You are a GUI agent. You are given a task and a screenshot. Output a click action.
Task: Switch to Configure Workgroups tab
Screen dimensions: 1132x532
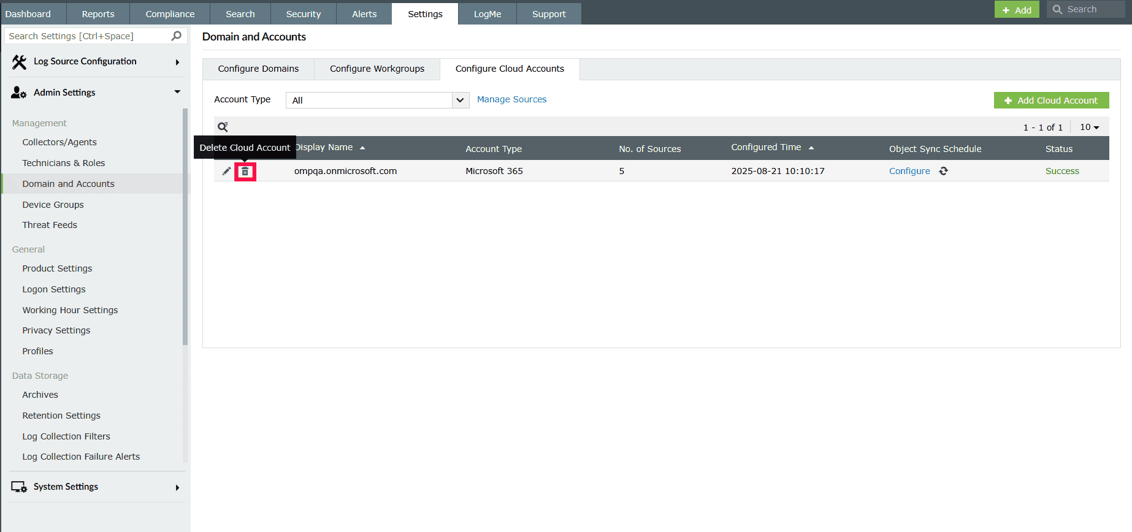pyautogui.click(x=377, y=69)
